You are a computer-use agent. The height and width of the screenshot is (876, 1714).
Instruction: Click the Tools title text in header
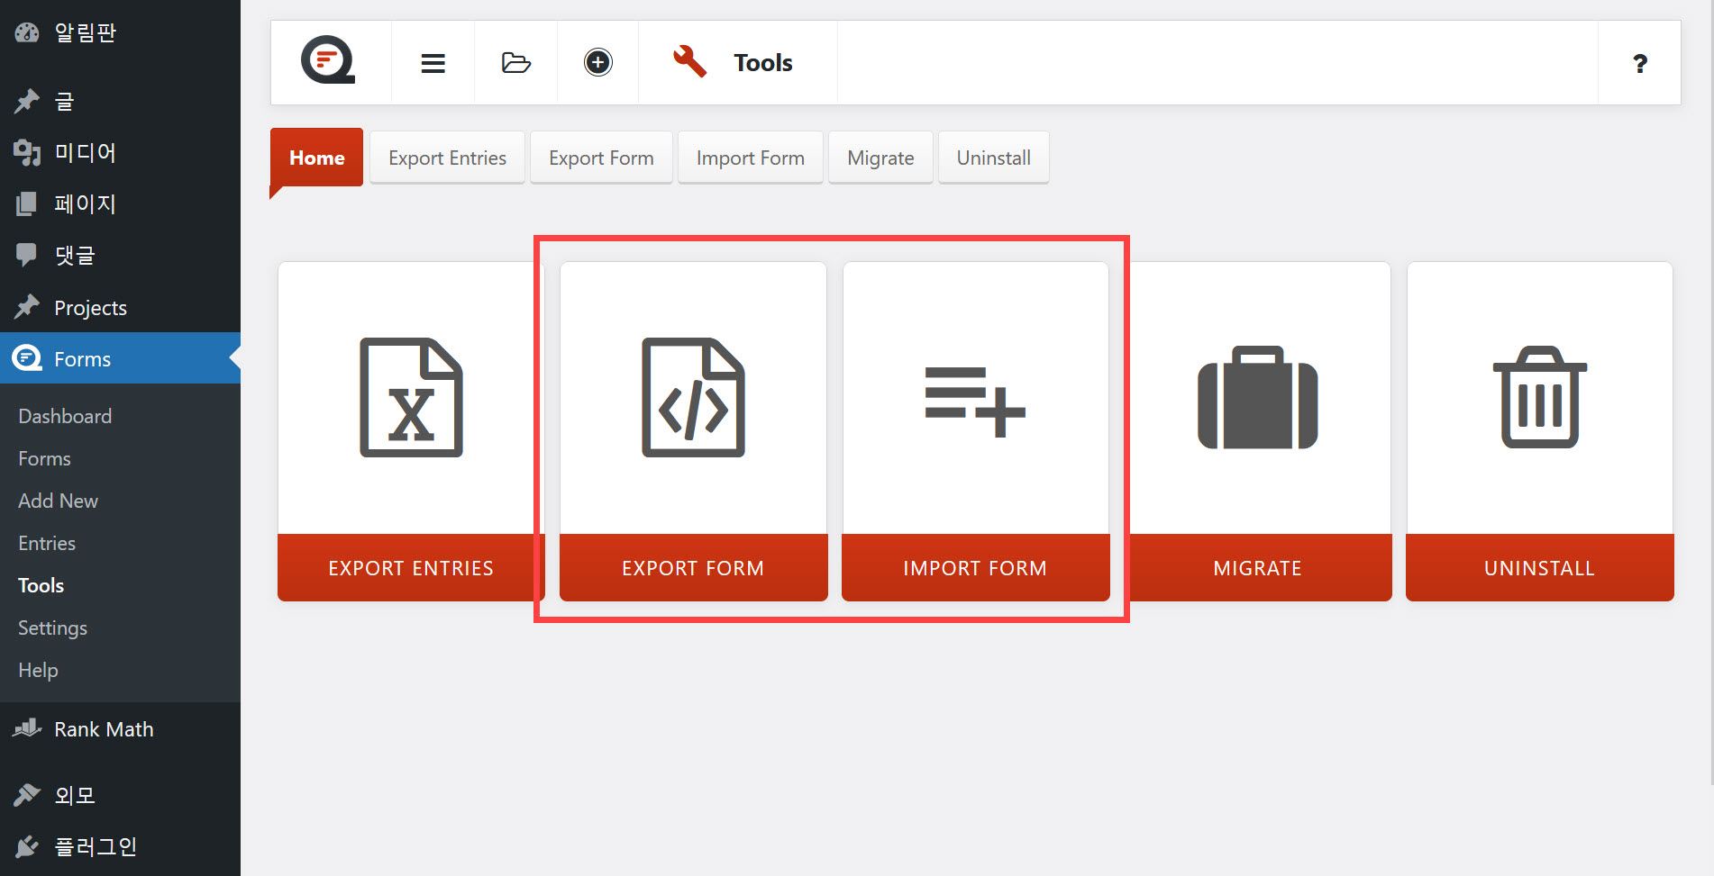click(x=762, y=62)
